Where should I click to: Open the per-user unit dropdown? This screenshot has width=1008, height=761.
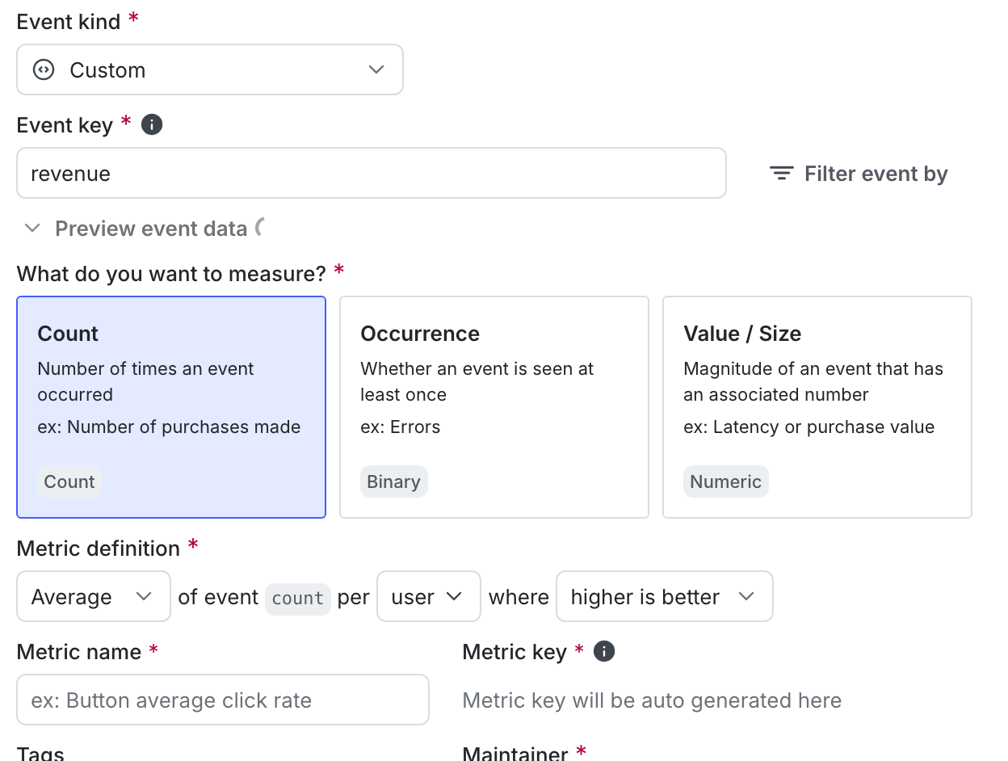click(428, 596)
